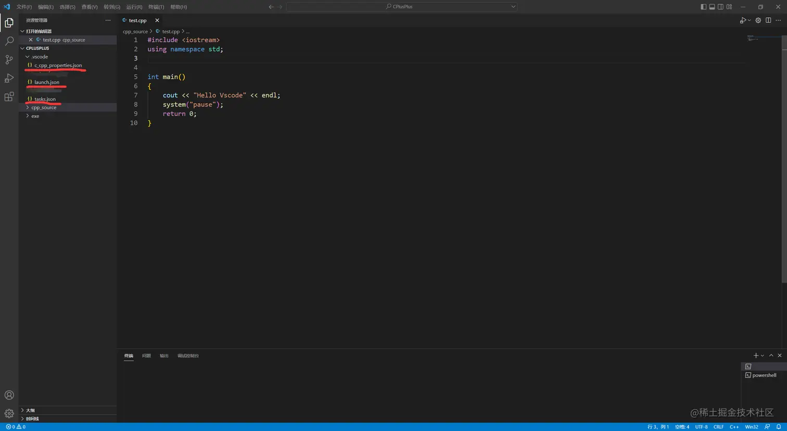Change language mode via C++ status item
The height and width of the screenshot is (431, 787).
[734, 427]
